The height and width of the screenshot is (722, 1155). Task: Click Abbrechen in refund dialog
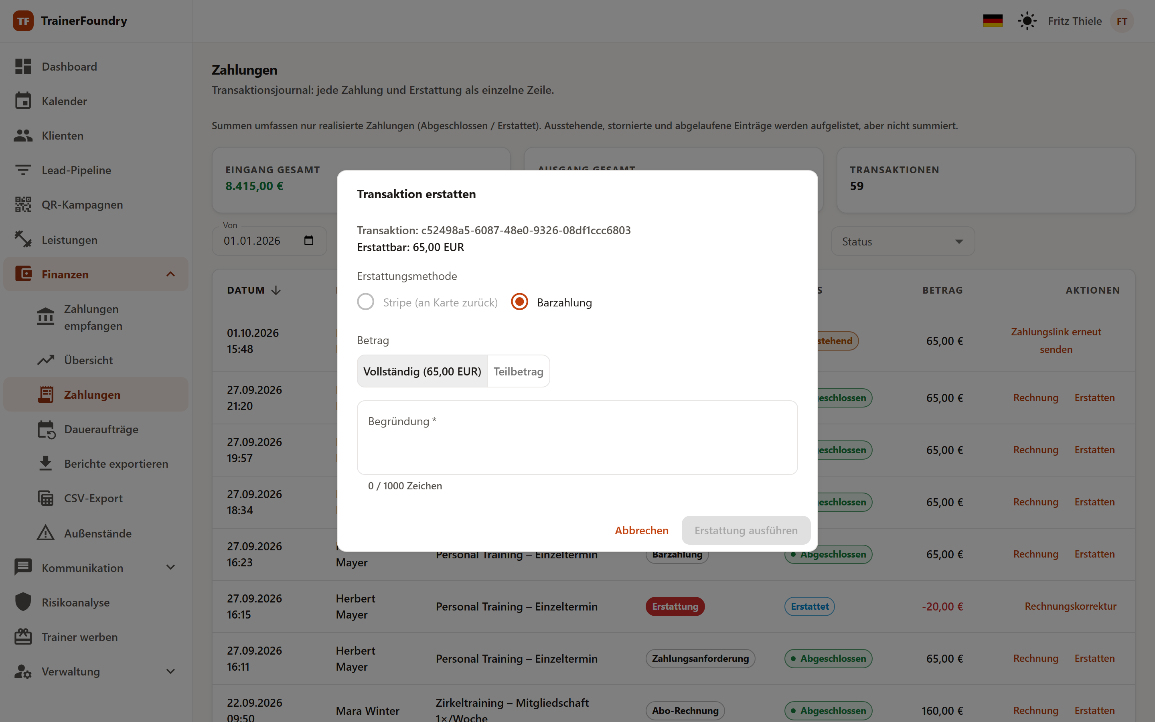(x=641, y=530)
